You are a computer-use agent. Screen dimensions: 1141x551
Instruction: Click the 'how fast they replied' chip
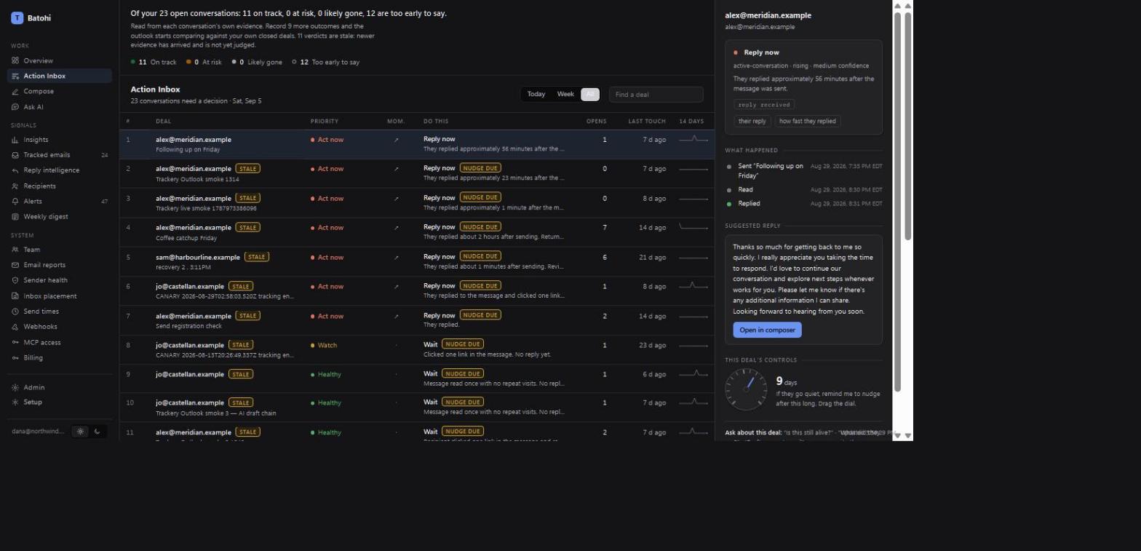coord(807,122)
